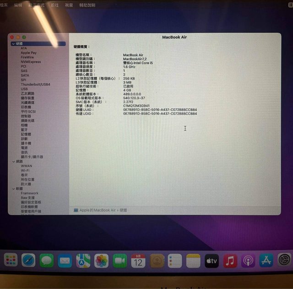
Task: Select Raw 支援 in sidebar
Action: click(27, 198)
